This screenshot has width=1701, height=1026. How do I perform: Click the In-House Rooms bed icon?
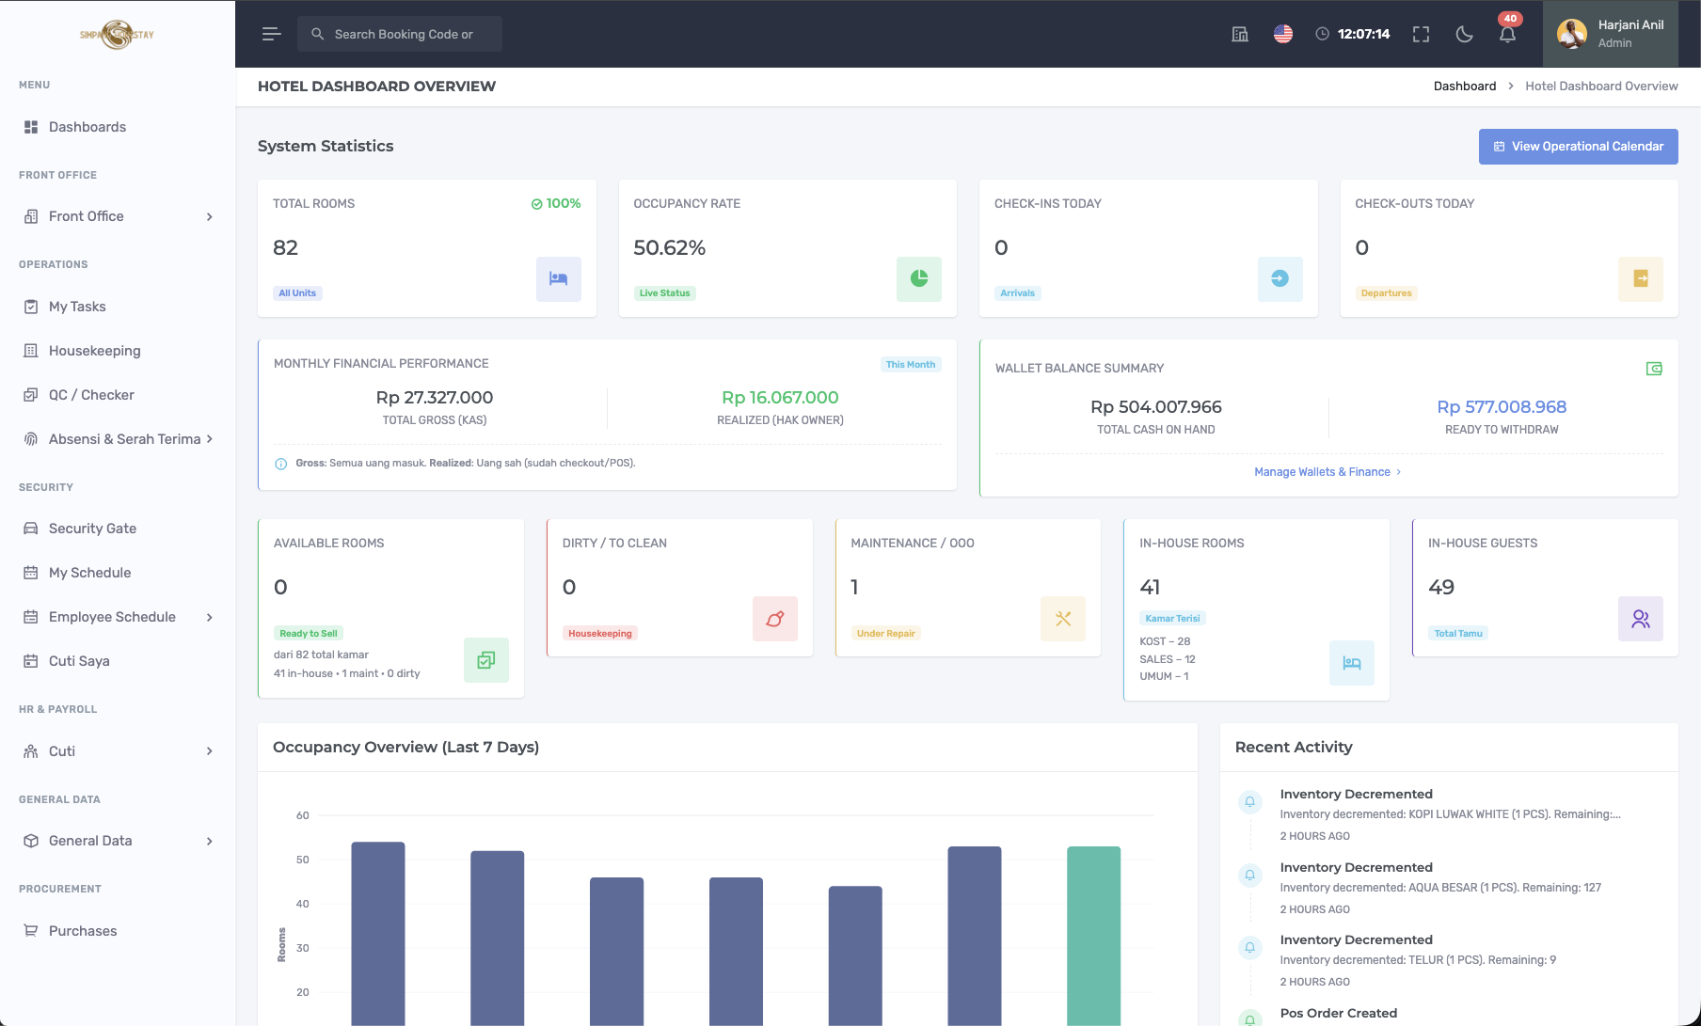pos(1352,663)
